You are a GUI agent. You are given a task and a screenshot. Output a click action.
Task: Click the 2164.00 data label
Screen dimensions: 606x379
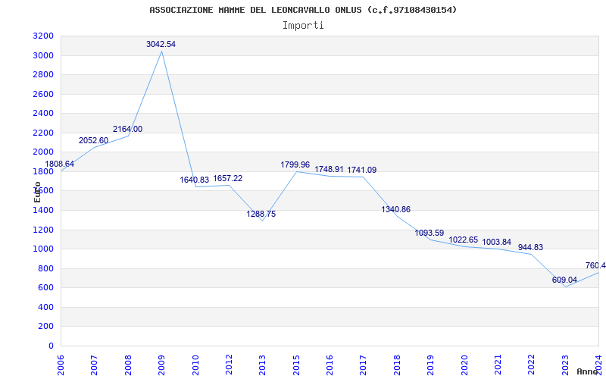click(x=127, y=129)
